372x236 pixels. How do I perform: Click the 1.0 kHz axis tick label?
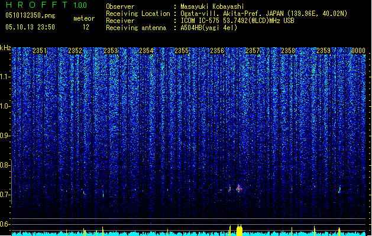[5, 106]
